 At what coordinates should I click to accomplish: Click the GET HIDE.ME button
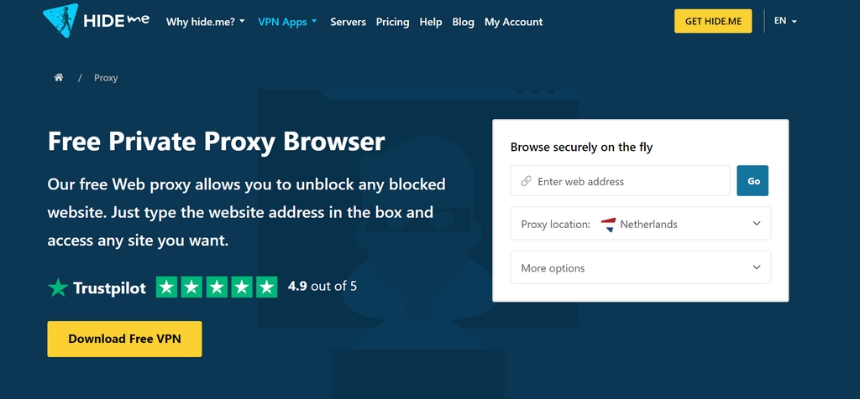coord(713,21)
